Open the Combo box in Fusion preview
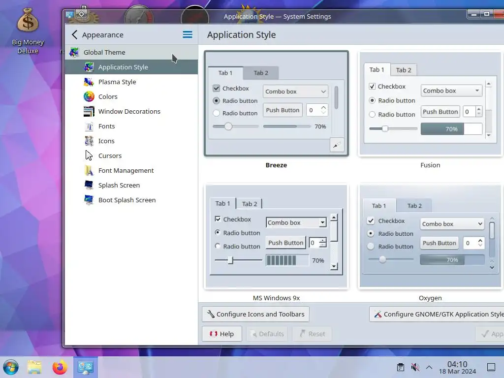Image resolution: width=504 pixels, height=378 pixels. [x=451, y=91]
